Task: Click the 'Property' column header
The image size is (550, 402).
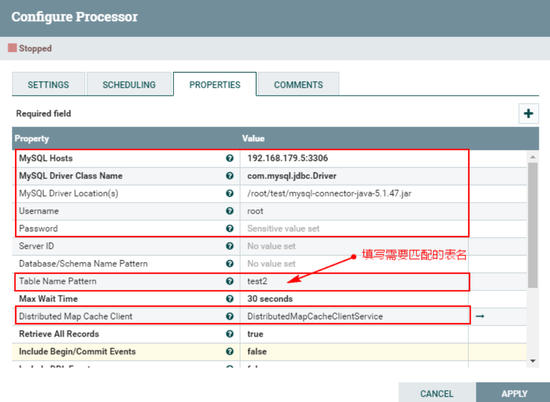Action: click(32, 139)
